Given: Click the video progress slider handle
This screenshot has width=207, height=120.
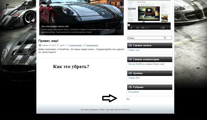Looking at the screenshot, I should 129,25.
